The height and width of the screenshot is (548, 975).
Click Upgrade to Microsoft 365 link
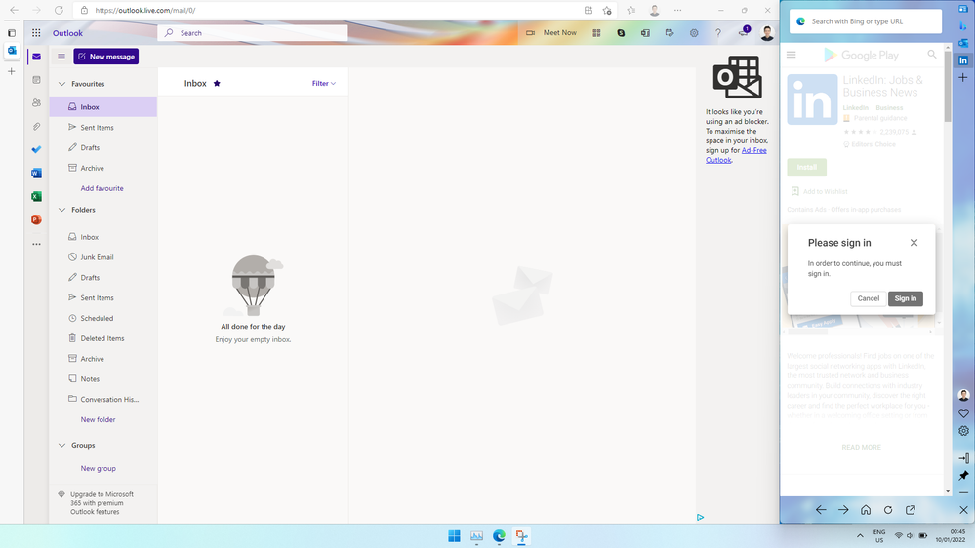tap(102, 503)
